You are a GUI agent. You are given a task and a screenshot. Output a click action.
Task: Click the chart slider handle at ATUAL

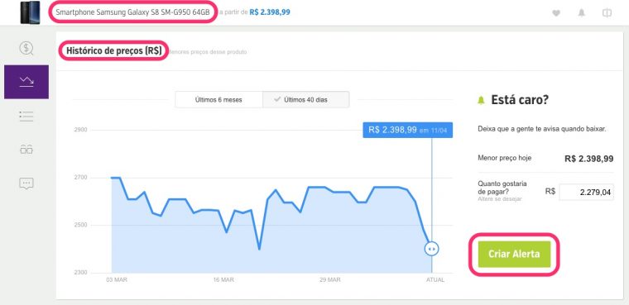click(x=432, y=249)
